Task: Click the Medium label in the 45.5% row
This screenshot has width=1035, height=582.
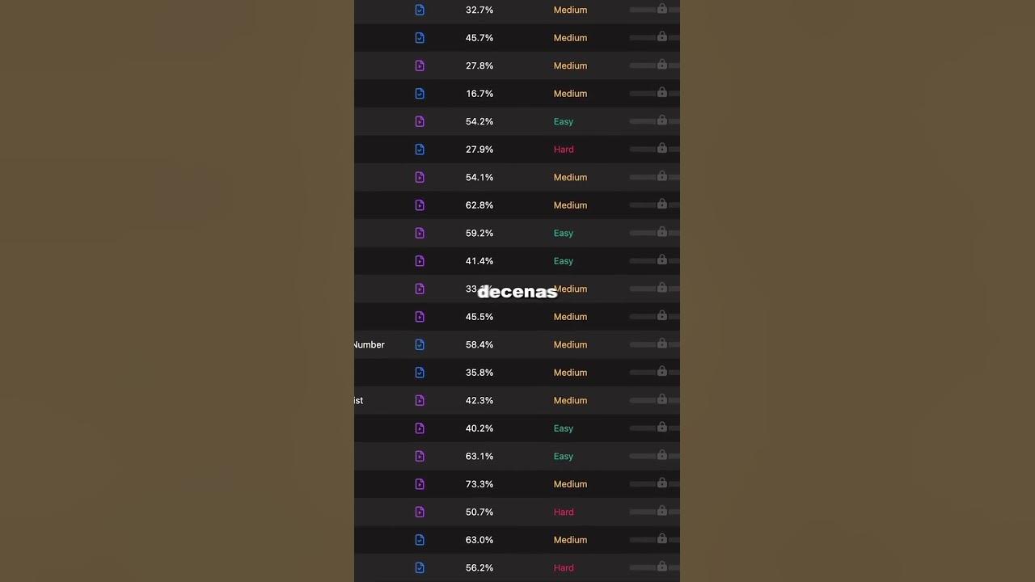Action: click(570, 317)
